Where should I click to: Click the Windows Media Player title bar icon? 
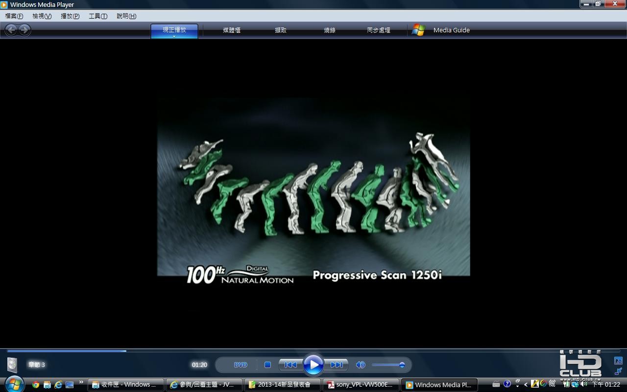[x=4, y=5]
